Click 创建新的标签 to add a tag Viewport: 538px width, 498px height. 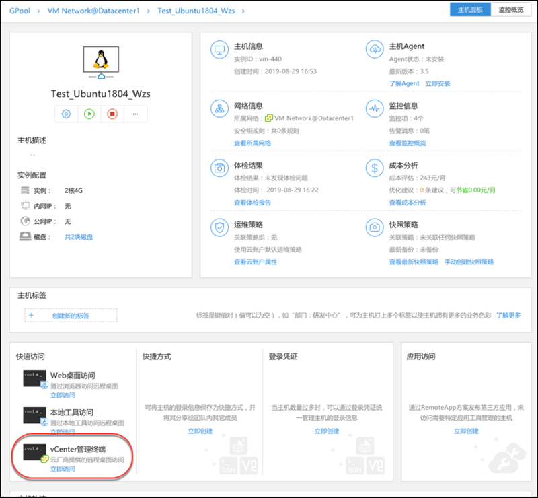click(71, 315)
